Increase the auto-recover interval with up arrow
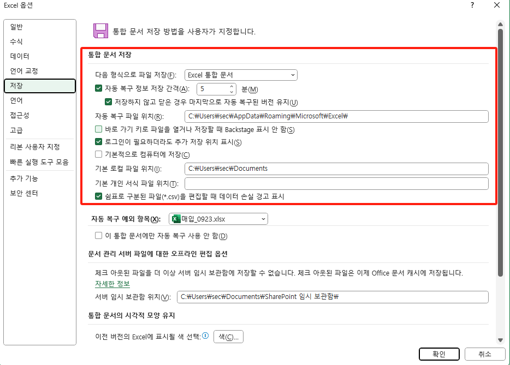Screen dimensions: 510x365 (x=232, y=86)
